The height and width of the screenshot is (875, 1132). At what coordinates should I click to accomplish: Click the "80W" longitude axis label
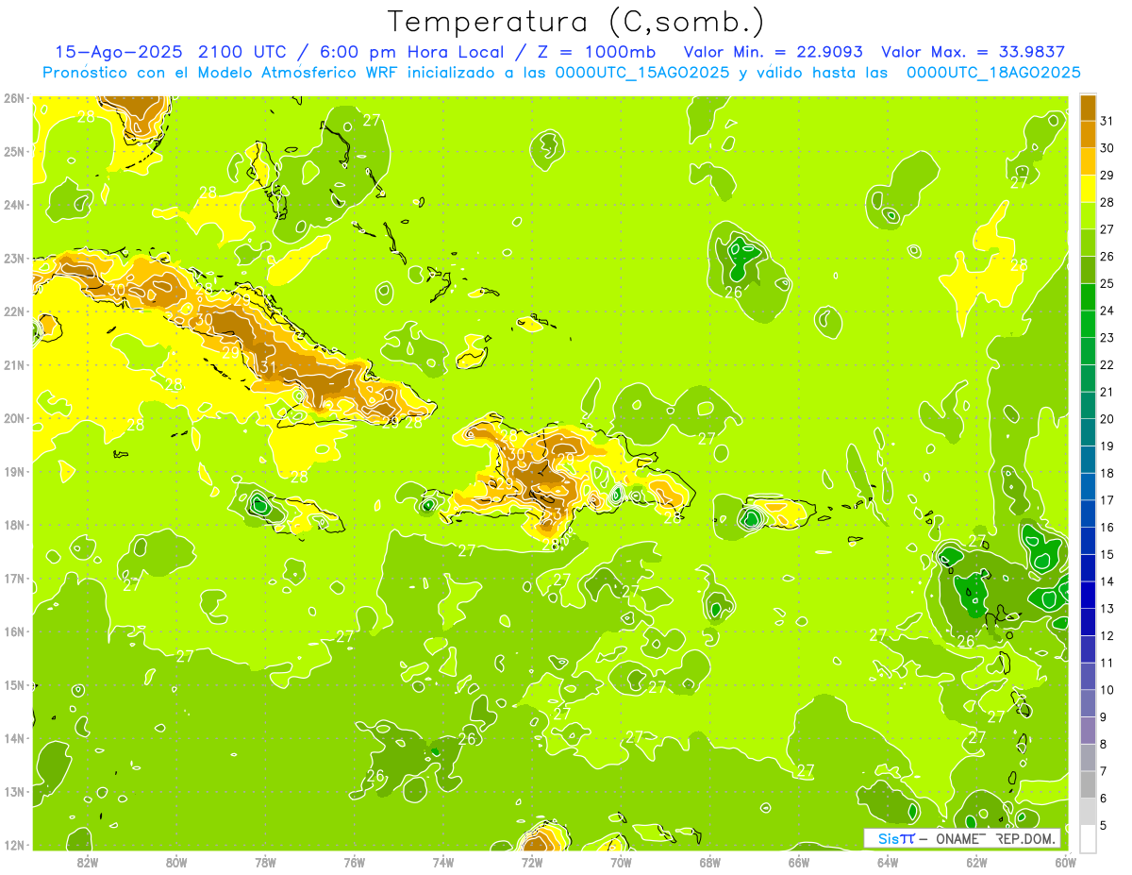(x=176, y=863)
